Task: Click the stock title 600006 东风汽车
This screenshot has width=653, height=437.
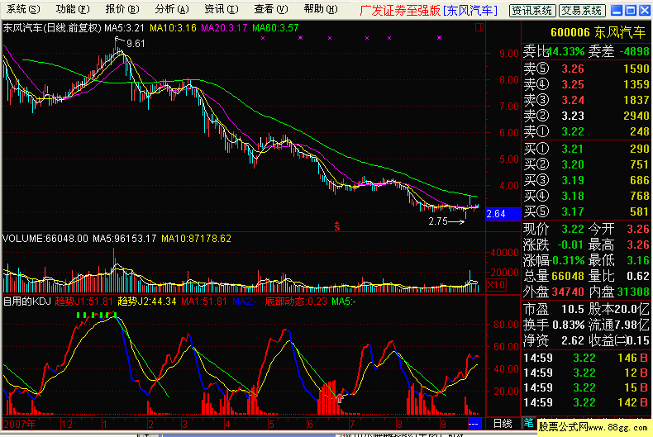Action: [598, 32]
